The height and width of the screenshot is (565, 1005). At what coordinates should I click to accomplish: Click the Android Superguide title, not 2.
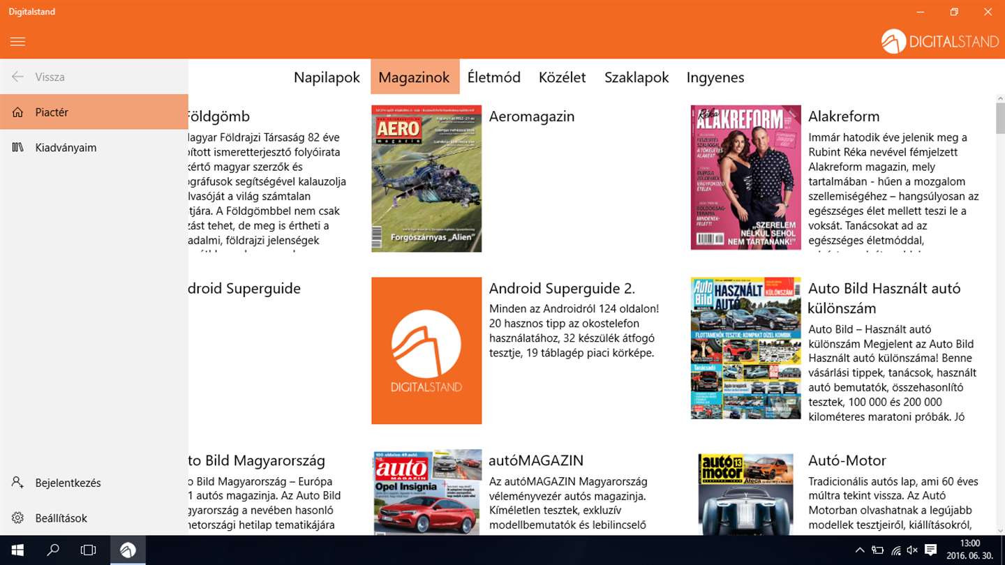click(244, 288)
